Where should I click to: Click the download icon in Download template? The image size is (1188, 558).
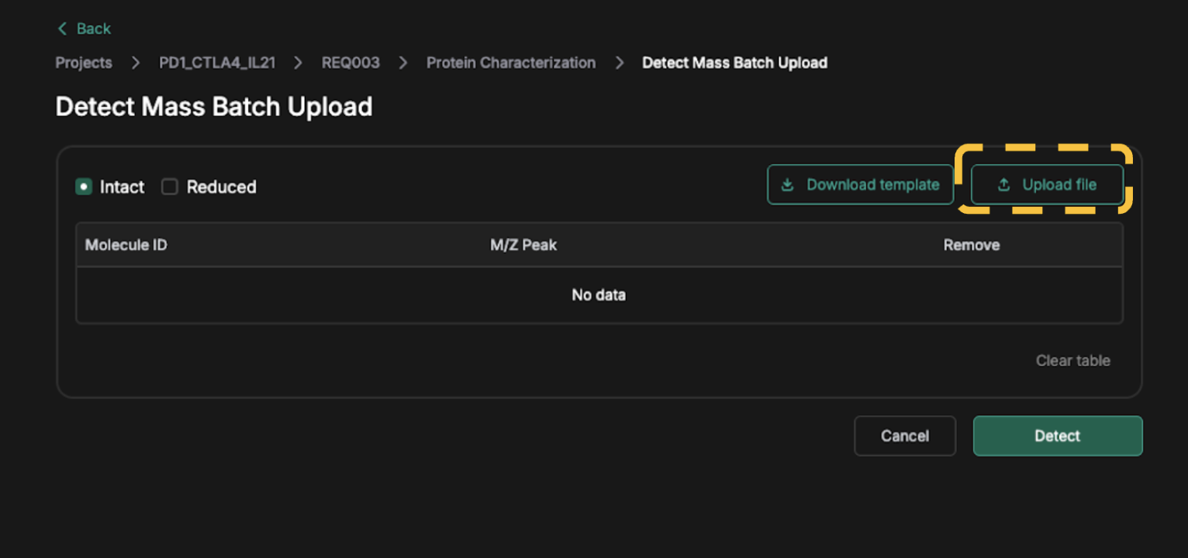(x=787, y=184)
